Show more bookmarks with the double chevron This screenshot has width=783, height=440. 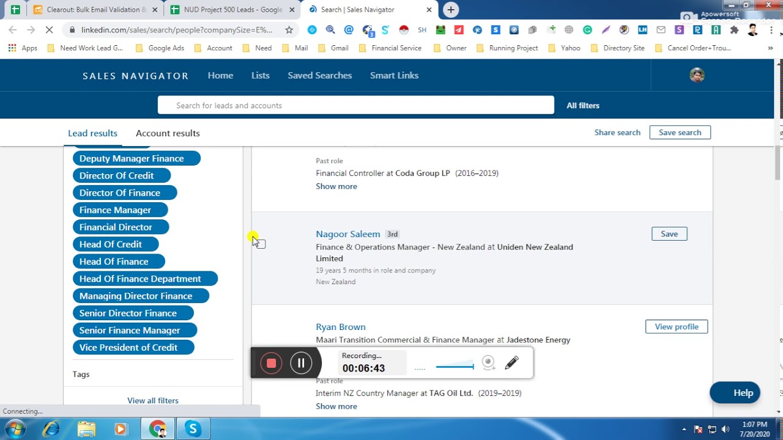click(x=770, y=48)
